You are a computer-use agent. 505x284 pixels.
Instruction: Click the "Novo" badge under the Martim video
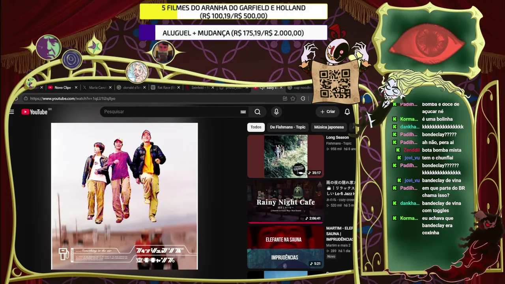pos(331,256)
